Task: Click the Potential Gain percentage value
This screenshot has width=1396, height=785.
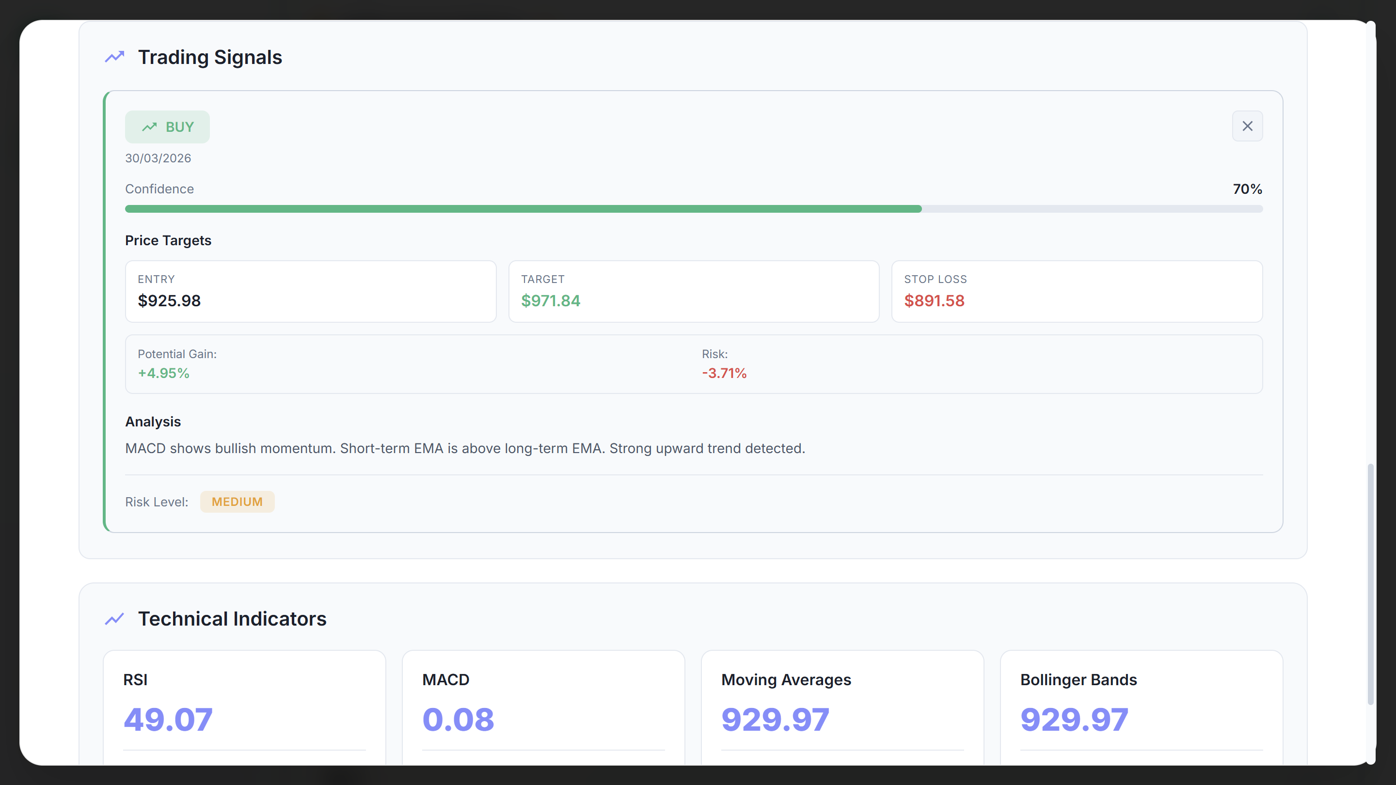Action: pos(164,373)
